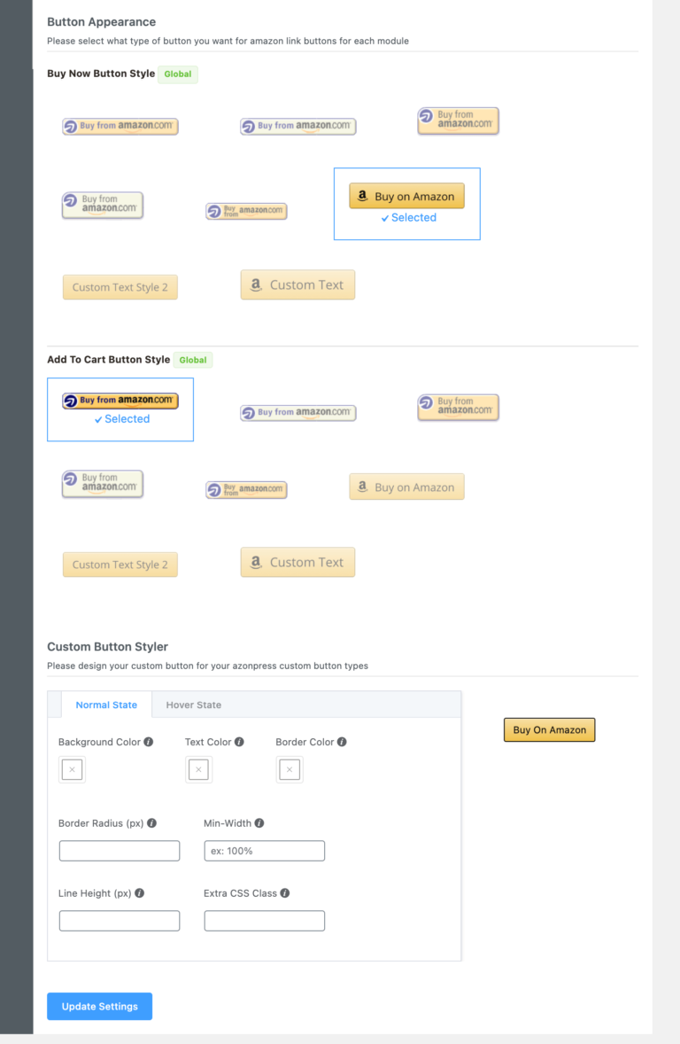Click the Update Settings button
The width and height of the screenshot is (680, 1044).
[99, 1006]
